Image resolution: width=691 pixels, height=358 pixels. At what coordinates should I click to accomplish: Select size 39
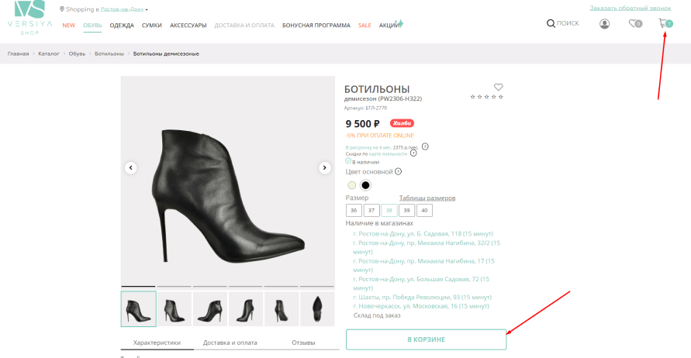tap(406, 210)
